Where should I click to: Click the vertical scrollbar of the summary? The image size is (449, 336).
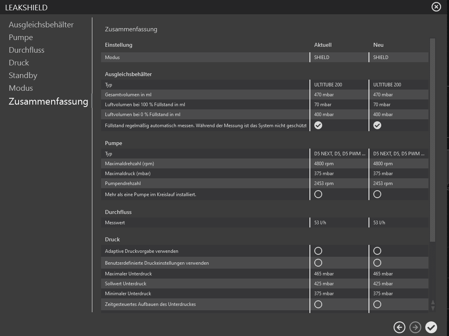click(432, 139)
